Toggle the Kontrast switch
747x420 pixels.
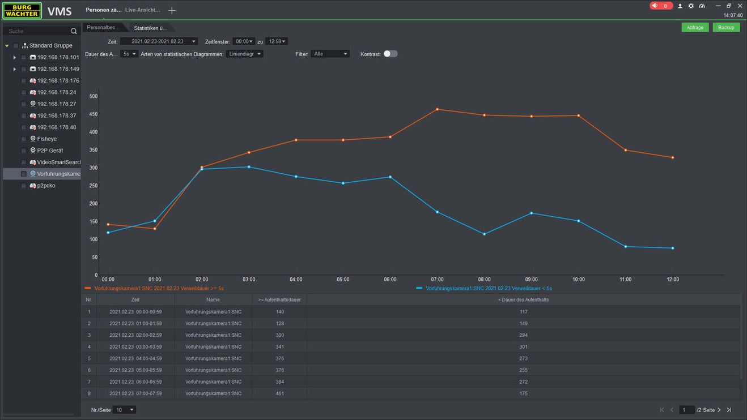391,54
